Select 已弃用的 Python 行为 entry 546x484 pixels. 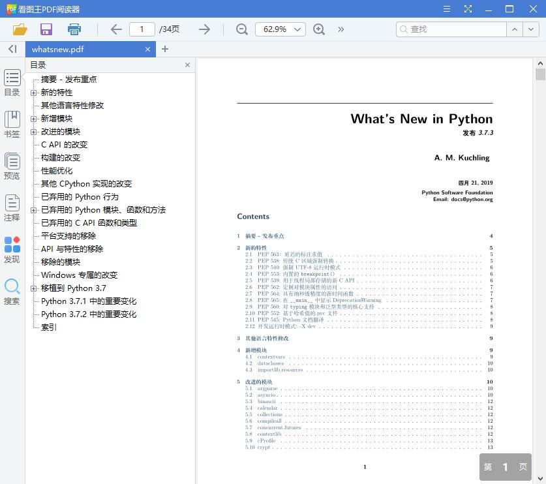80,197
